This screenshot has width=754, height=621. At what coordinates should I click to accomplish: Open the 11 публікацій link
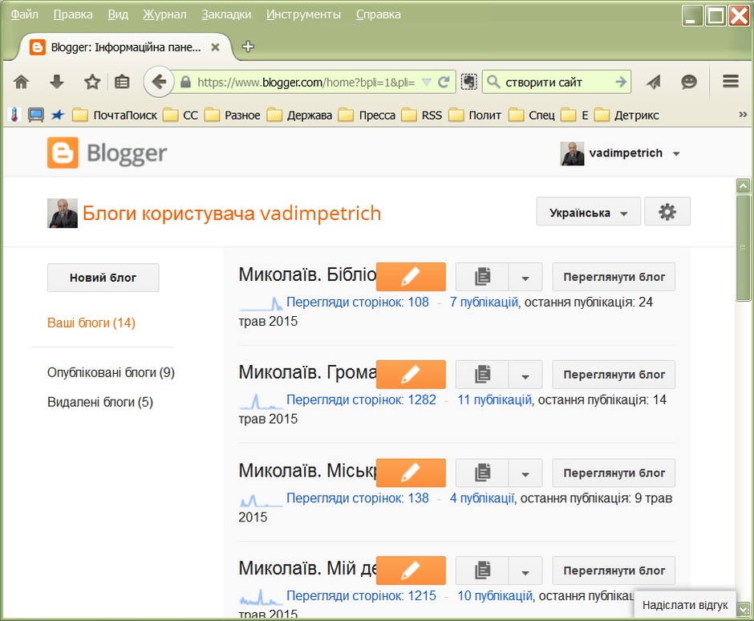[494, 400]
